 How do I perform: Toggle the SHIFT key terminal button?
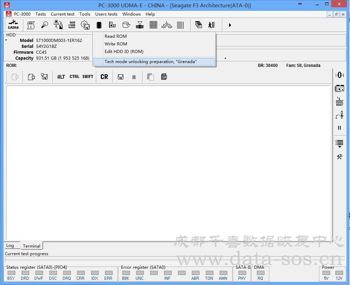pos(88,77)
